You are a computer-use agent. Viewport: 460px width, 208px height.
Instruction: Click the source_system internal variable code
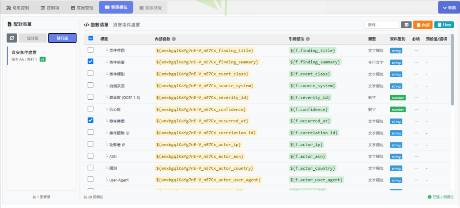[x=205, y=86]
